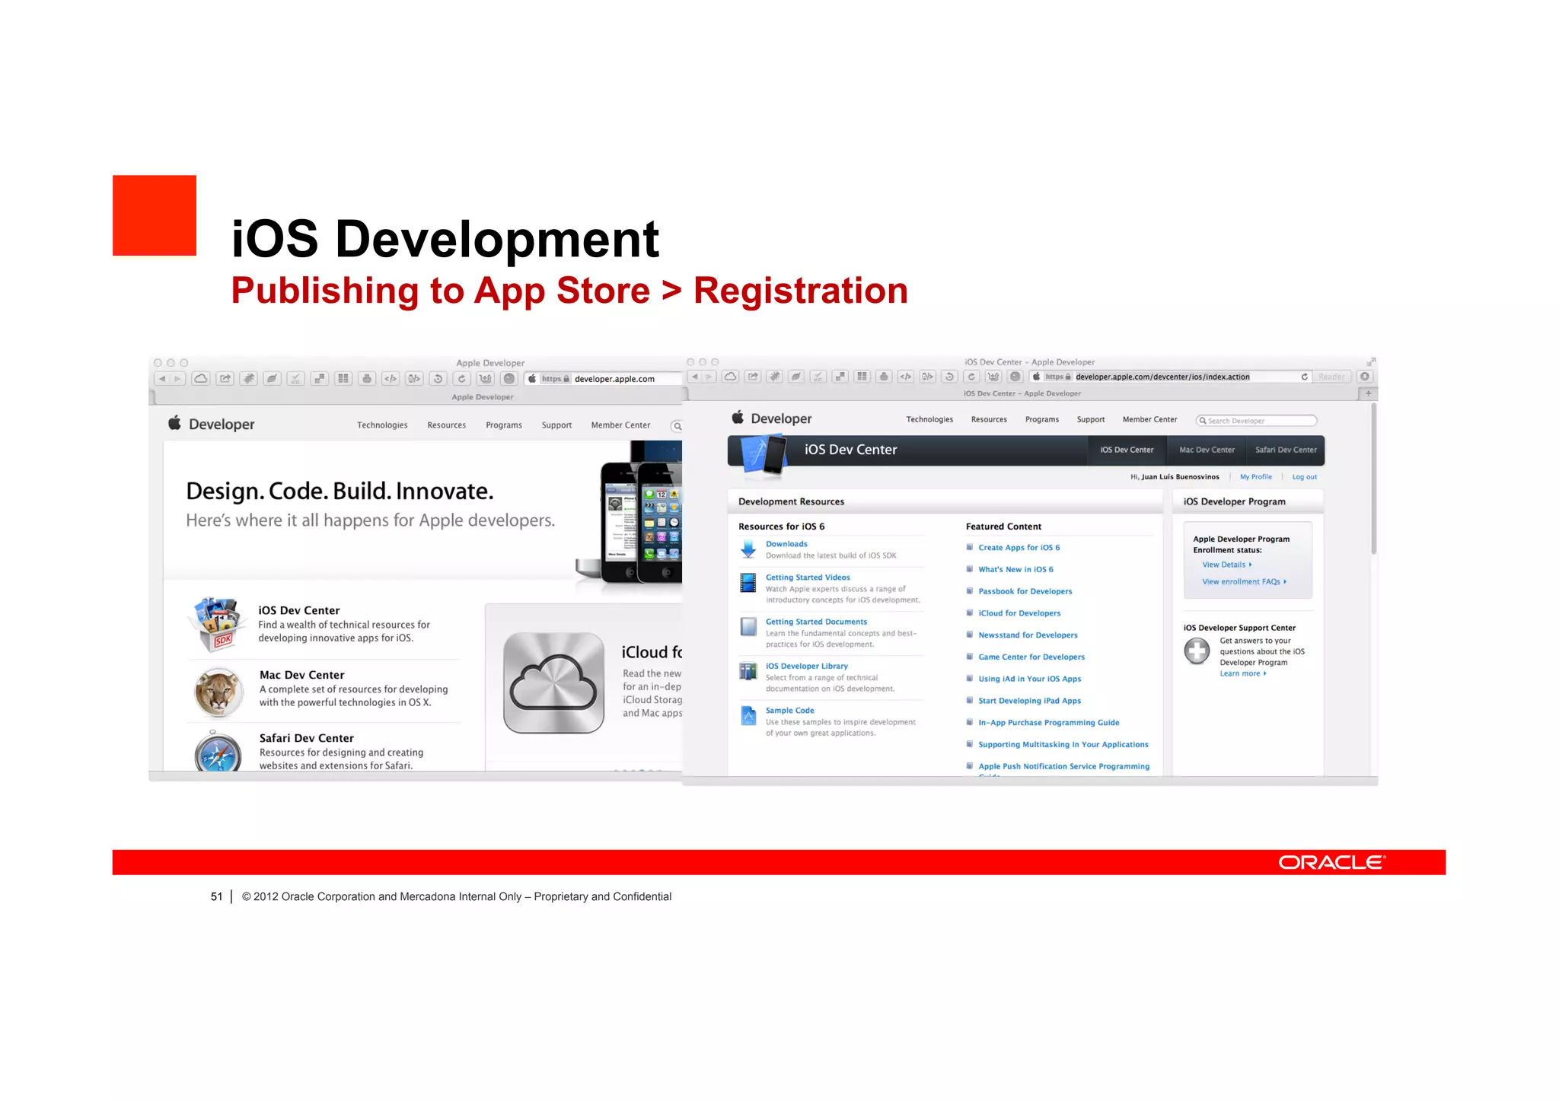Click the iOS Developer Support Center plus icon
This screenshot has height=1101, width=1559.
tap(1197, 651)
